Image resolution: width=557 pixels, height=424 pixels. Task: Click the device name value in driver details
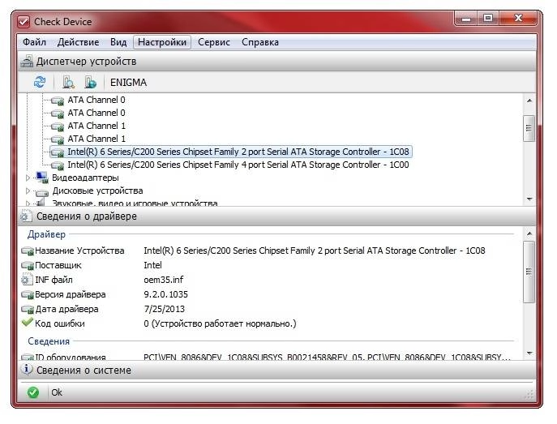pyautogui.click(x=315, y=251)
